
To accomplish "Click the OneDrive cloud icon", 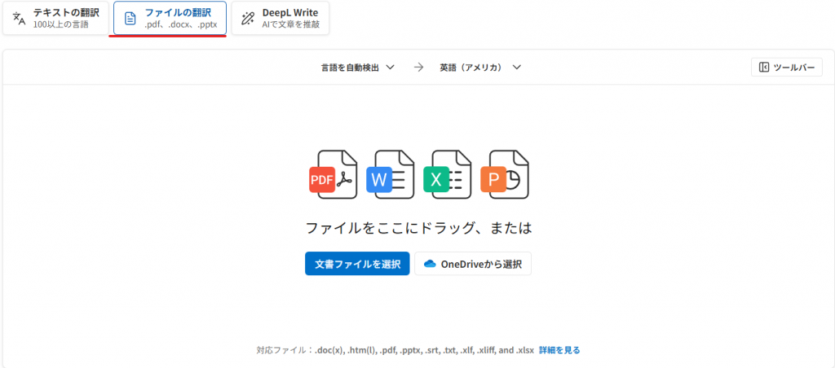I will (430, 264).
